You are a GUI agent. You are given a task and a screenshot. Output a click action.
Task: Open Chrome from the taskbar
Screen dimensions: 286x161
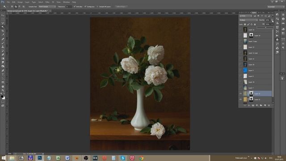(141, 158)
